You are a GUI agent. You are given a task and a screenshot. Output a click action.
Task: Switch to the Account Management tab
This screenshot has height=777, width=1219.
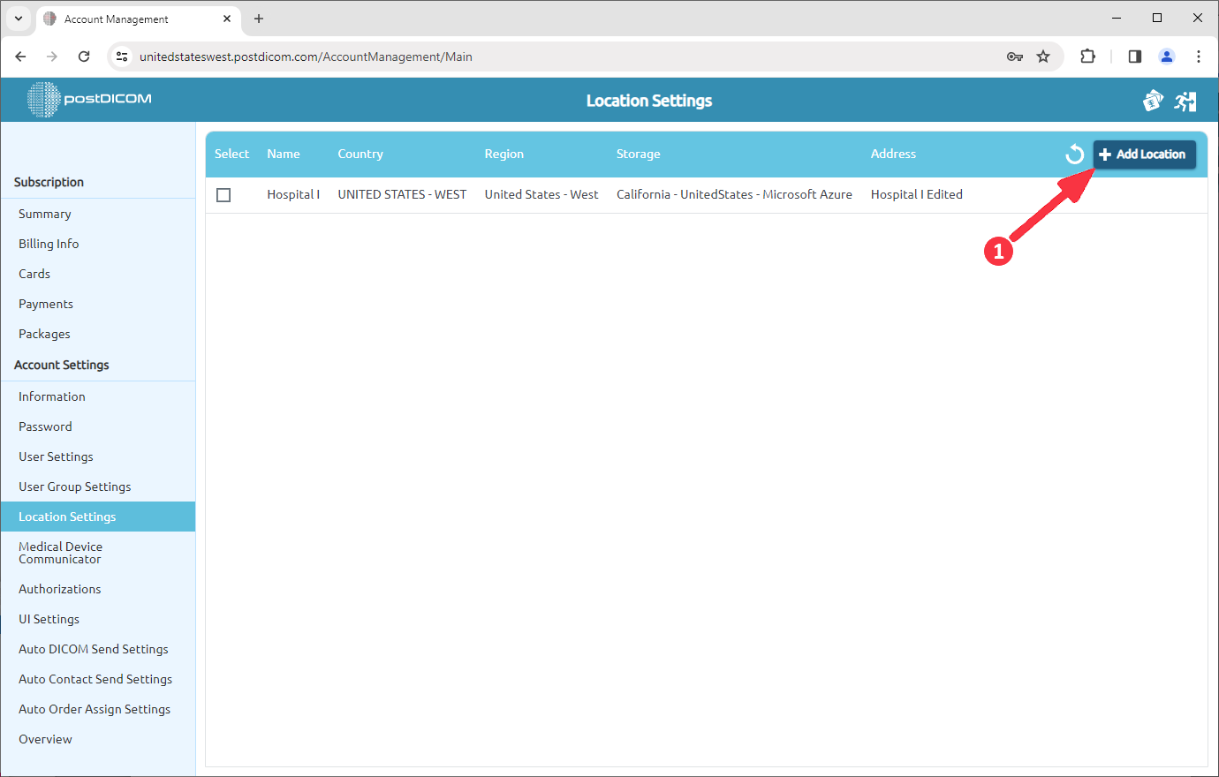pyautogui.click(x=124, y=18)
